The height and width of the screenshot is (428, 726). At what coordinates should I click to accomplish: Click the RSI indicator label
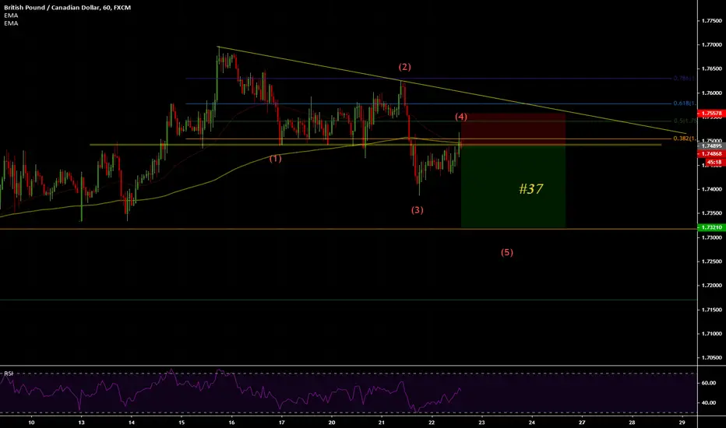(x=9, y=373)
